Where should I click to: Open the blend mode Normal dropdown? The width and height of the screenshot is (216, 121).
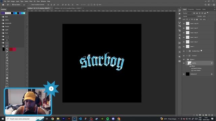190,16
